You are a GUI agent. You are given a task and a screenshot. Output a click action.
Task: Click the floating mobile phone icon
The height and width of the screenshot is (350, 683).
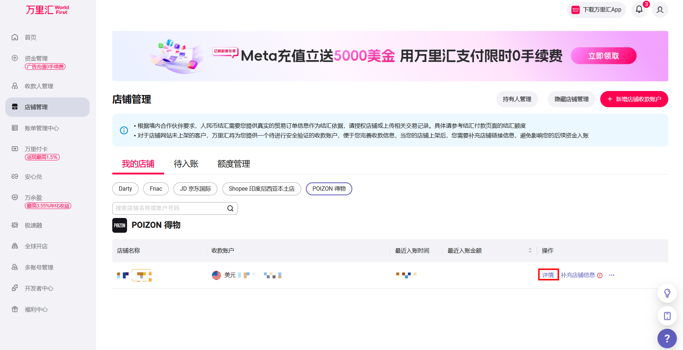pos(667,316)
